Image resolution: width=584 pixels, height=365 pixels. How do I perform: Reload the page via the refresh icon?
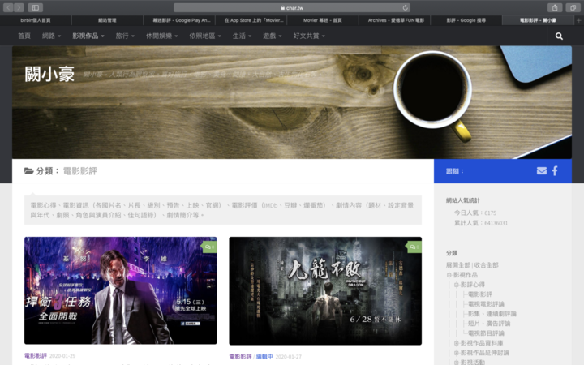406,7
